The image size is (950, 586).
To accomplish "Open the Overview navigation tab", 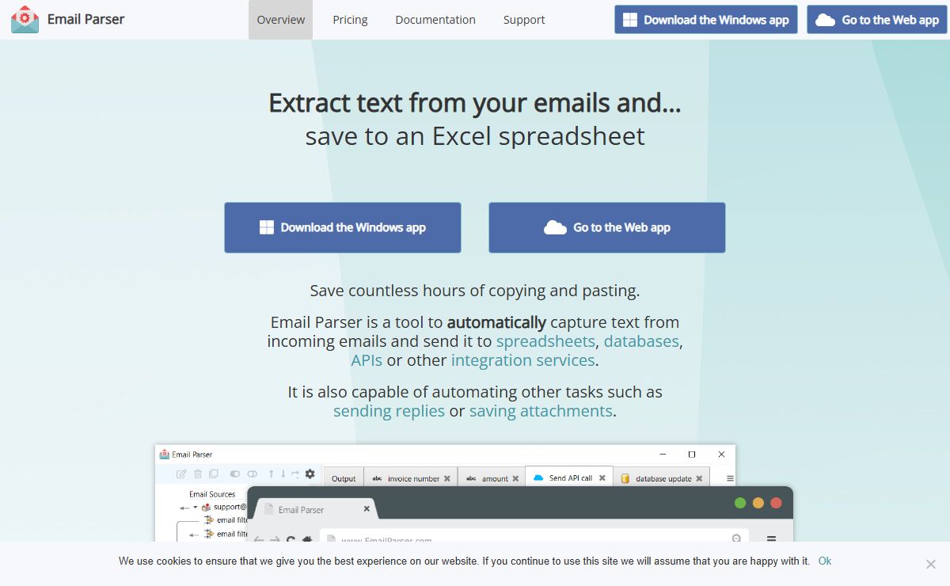I will click(281, 20).
